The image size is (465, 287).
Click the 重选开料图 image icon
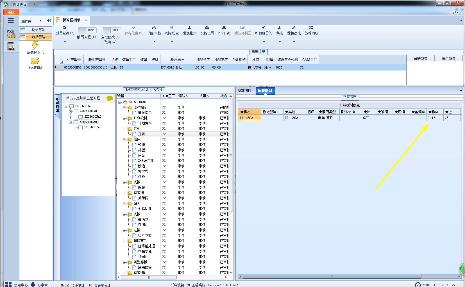coord(242,28)
